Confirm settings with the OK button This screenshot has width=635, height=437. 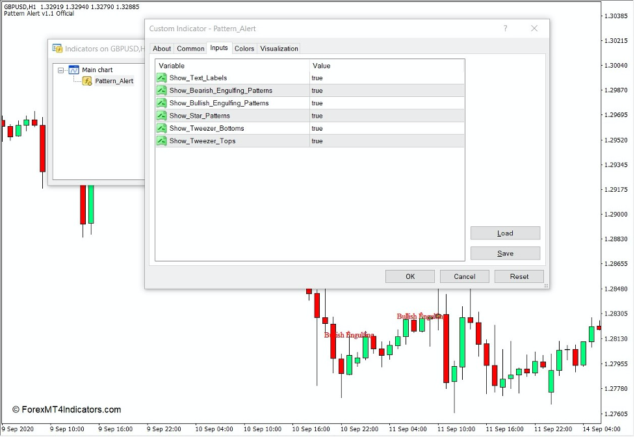pyautogui.click(x=409, y=276)
